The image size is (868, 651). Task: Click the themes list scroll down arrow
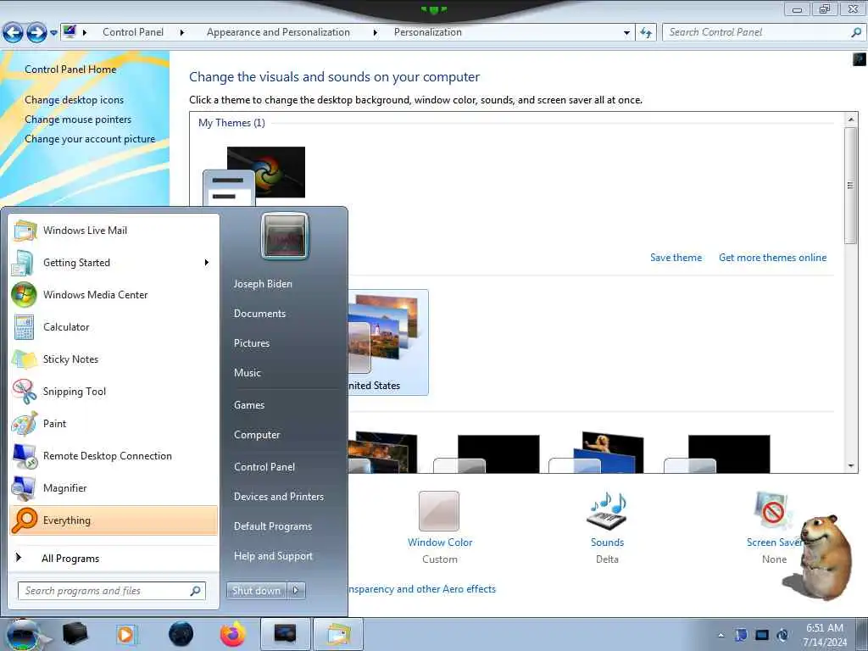851,466
